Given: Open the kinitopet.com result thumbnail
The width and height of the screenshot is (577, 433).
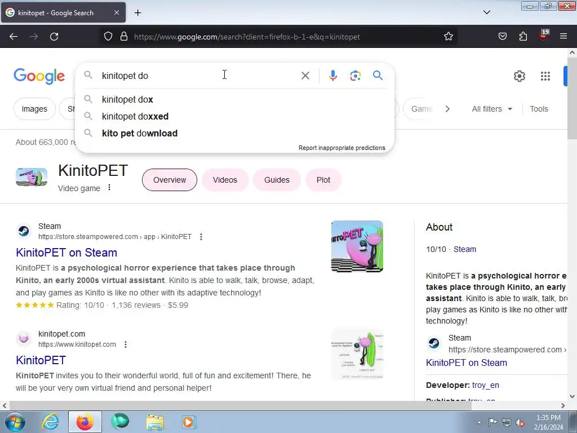Looking at the screenshot, I should click(357, 354).
